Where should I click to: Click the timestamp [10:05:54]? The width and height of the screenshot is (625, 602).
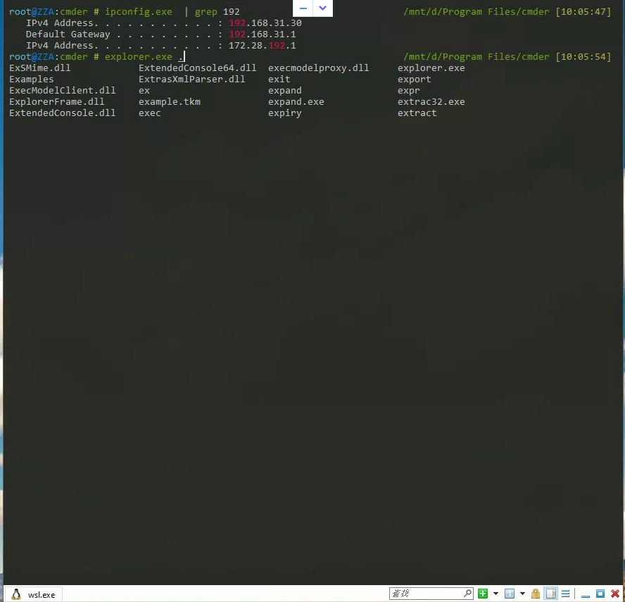click(x=583, y=56)
